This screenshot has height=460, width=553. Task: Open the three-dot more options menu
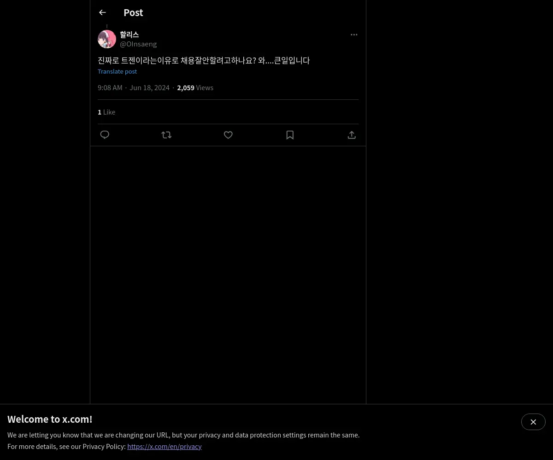(354, 34)
